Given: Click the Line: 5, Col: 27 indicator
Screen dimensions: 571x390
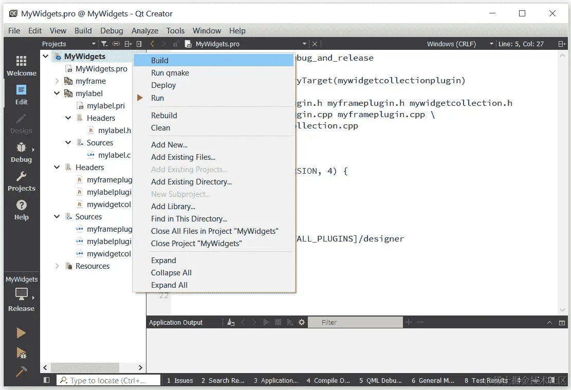Looking at the screenshot, I should point(521,44).
